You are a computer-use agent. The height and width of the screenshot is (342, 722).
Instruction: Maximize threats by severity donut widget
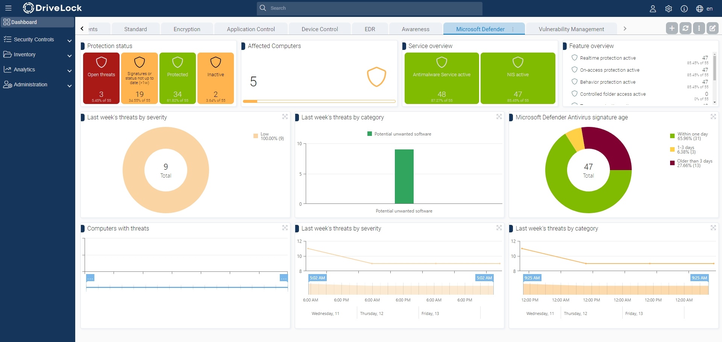pos(285,117)
